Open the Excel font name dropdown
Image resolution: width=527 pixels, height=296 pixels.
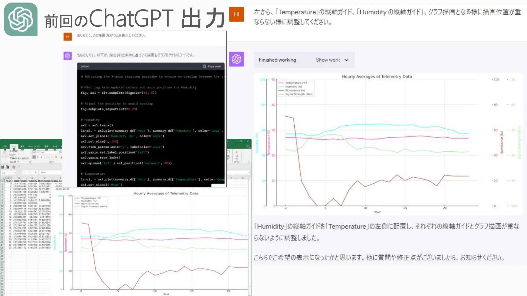pyautogui.click(x=58, y=152)
